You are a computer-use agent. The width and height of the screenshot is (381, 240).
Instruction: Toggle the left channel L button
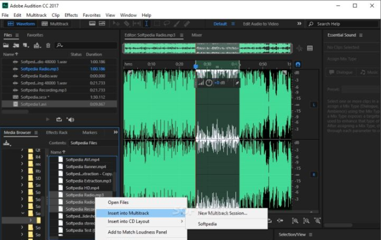click(314, 105)
